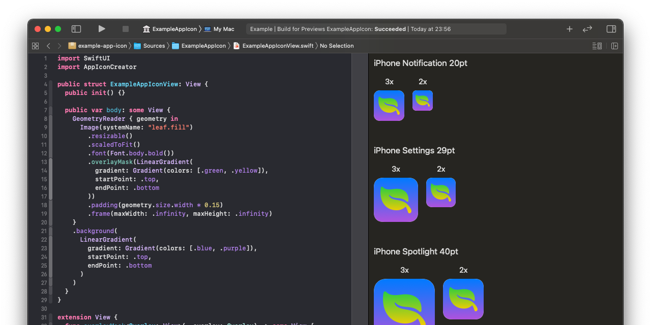Screen dimensions: 651x325
Task: Click the No Selection breadcrumb item
Action: point(337,46)
